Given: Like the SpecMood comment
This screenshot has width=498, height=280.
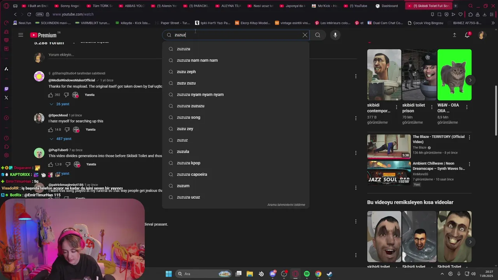Looking at the screenshot, I should 51,129.
